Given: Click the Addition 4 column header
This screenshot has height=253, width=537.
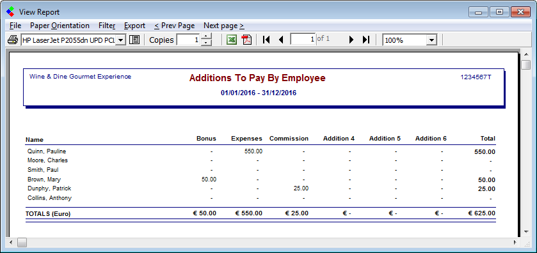Looking at the screenshot, I should pos(339,139).
